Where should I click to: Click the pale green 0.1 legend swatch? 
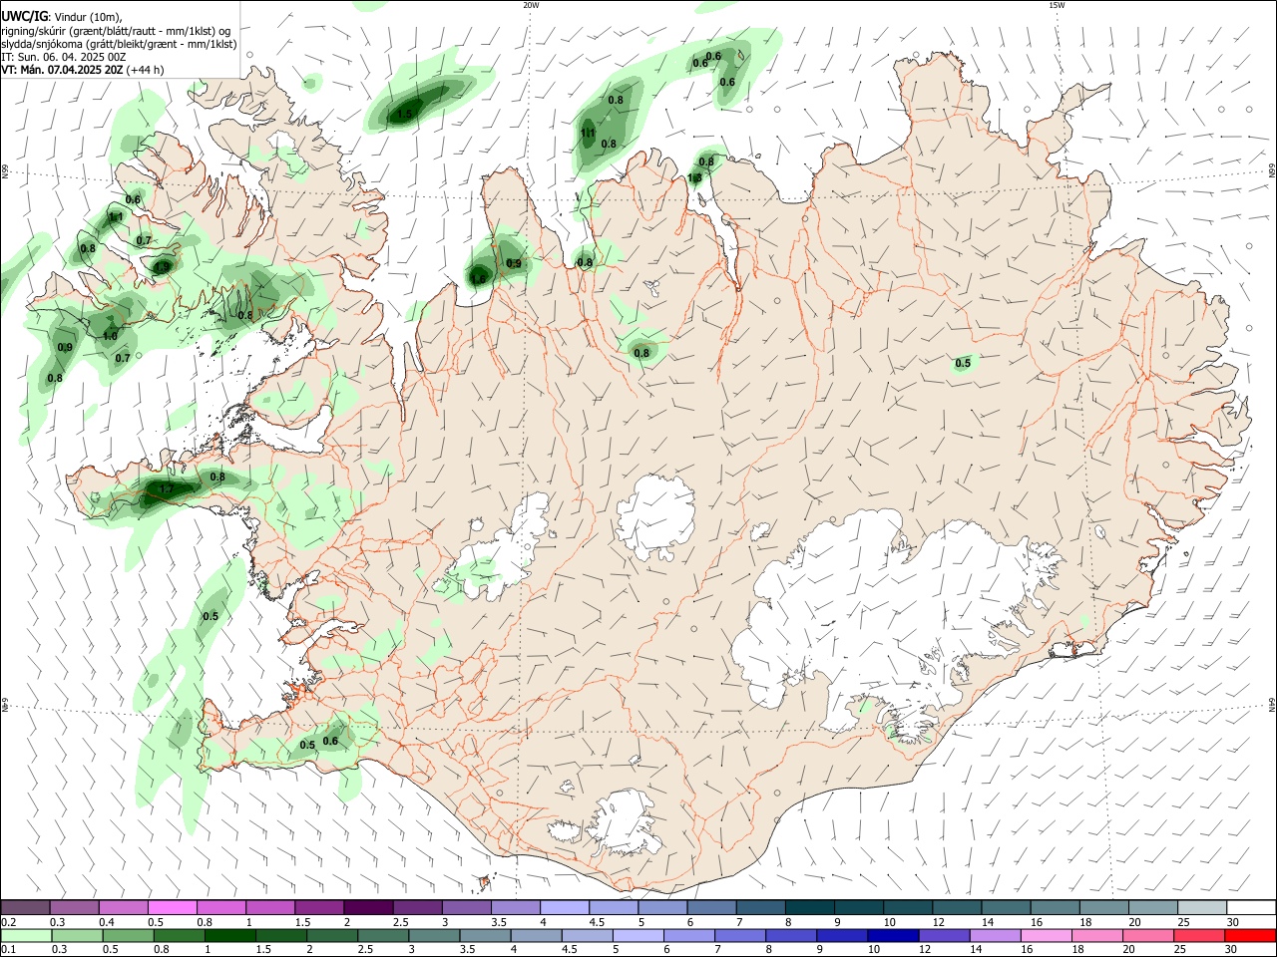tap(27, 935)
